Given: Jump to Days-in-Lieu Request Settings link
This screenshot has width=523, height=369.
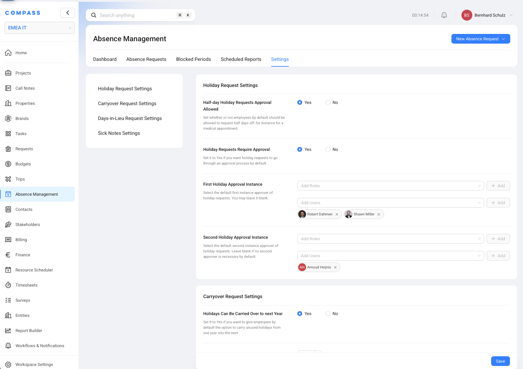Looking at the screenshot, I should coord(130,118).
